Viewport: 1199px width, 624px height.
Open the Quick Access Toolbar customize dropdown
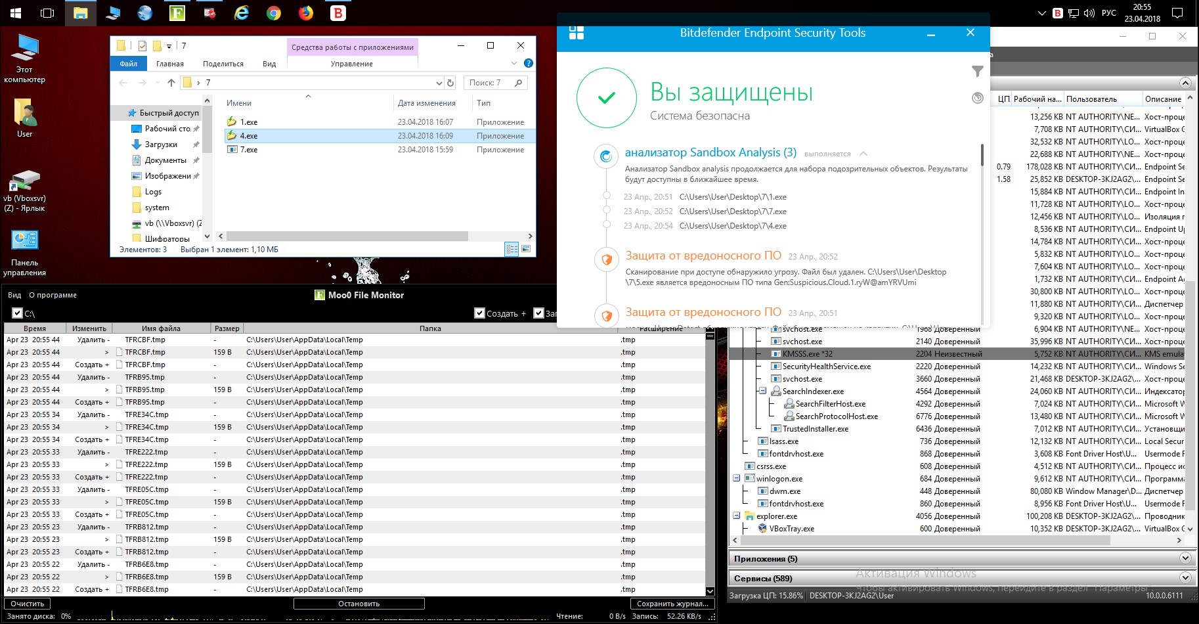click(x=169, y=46)
